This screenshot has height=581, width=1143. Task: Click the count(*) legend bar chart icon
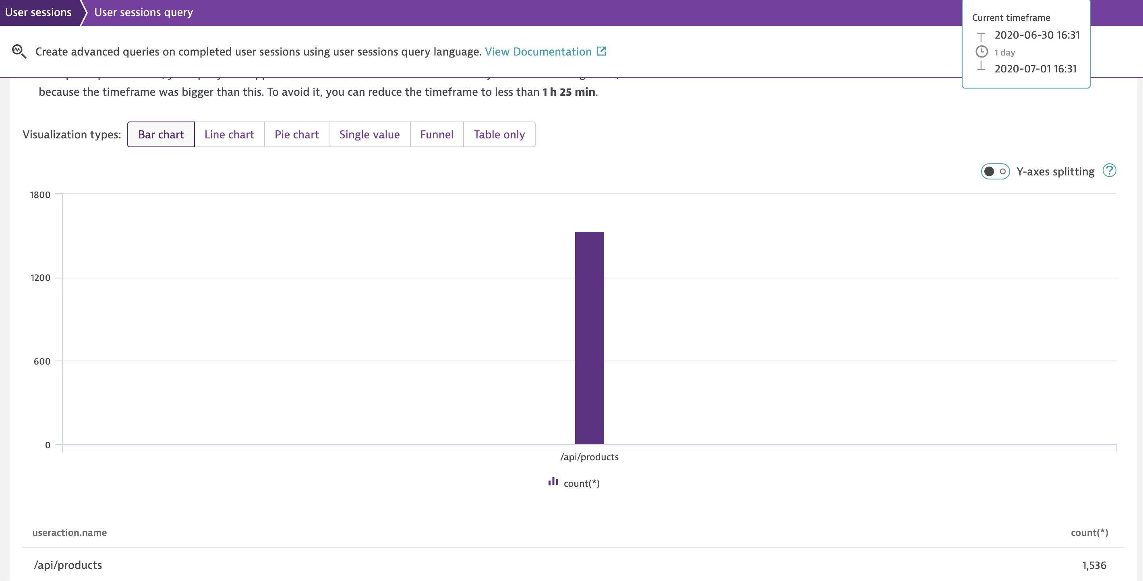553,482
